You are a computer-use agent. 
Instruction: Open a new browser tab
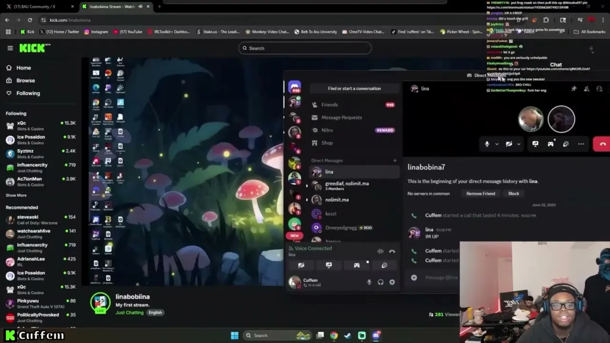tap(159, 7)
